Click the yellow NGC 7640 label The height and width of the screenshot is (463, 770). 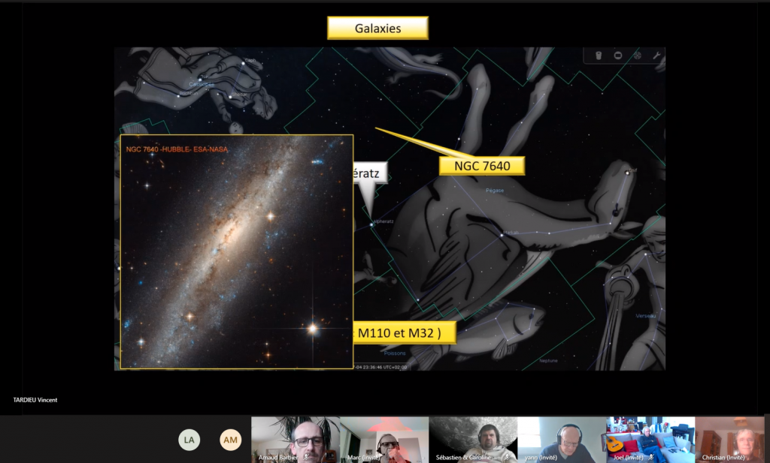click(482, 166)
